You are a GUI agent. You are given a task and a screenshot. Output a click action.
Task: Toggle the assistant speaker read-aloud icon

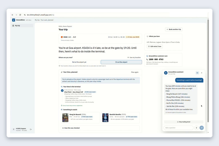pyautogui.click(x=197, y=73)
